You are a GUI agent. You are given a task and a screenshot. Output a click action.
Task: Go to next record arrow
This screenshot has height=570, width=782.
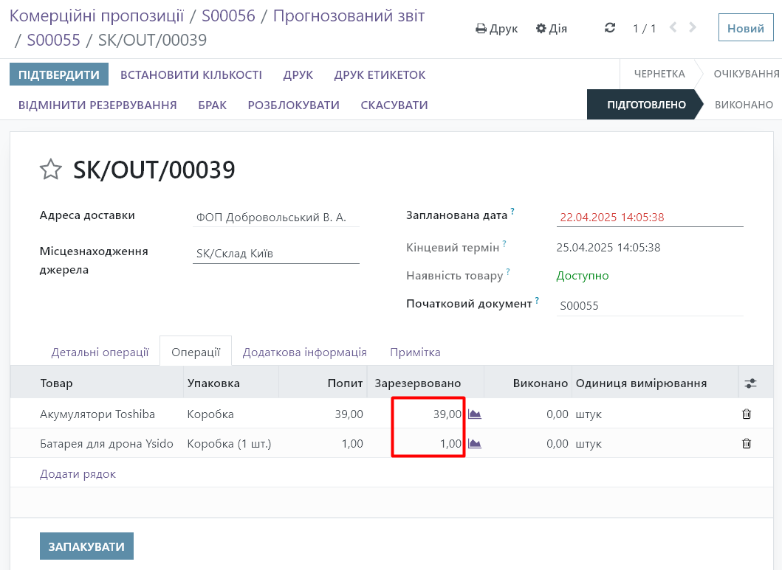click(x=693, y=28)
